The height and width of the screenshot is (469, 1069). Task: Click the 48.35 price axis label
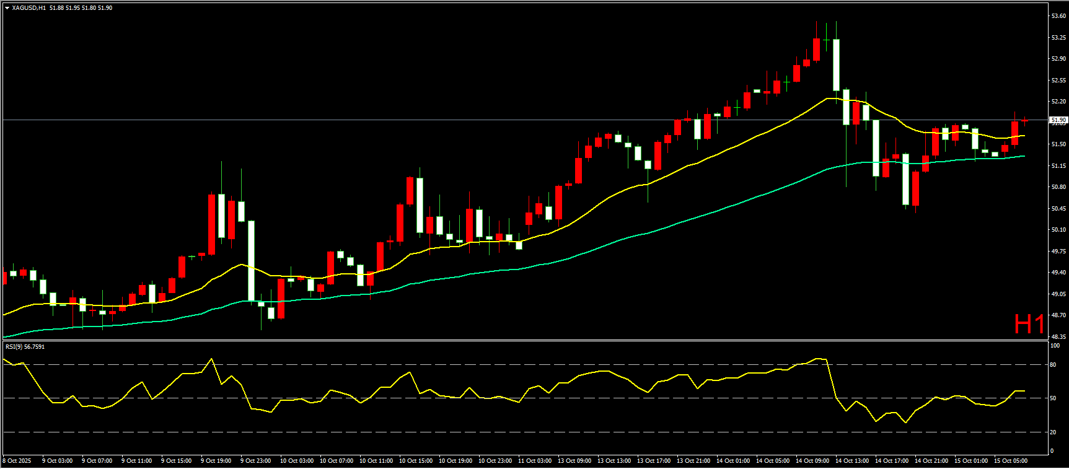coord(1058,337)
